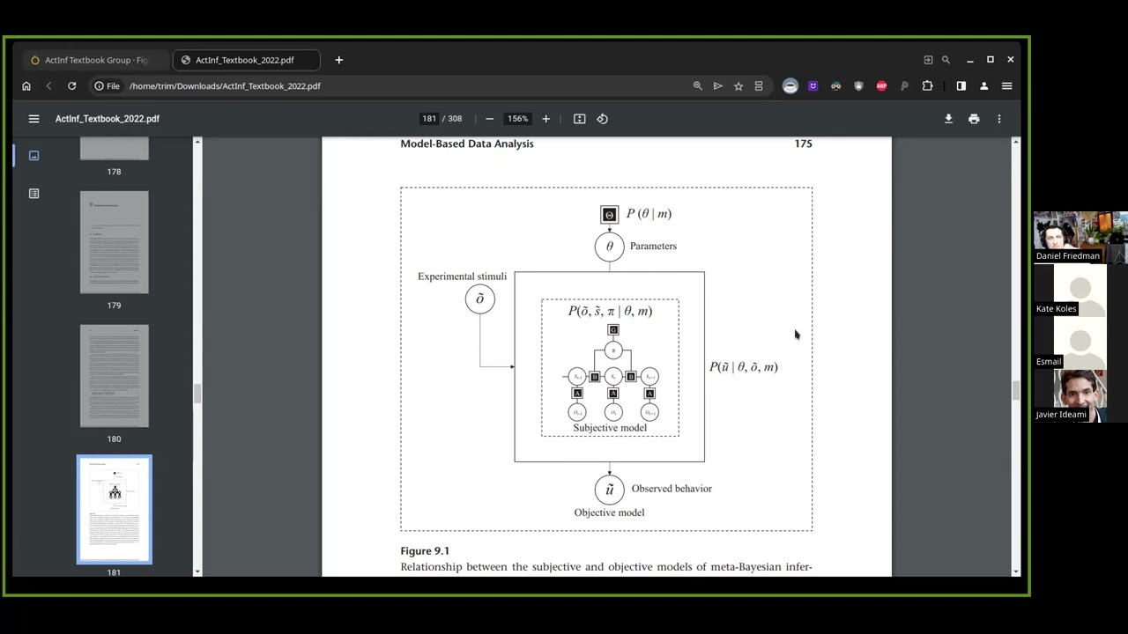Reload the current browser page
This screenshot has width=1128, height=634.
[x=71, y=86]
